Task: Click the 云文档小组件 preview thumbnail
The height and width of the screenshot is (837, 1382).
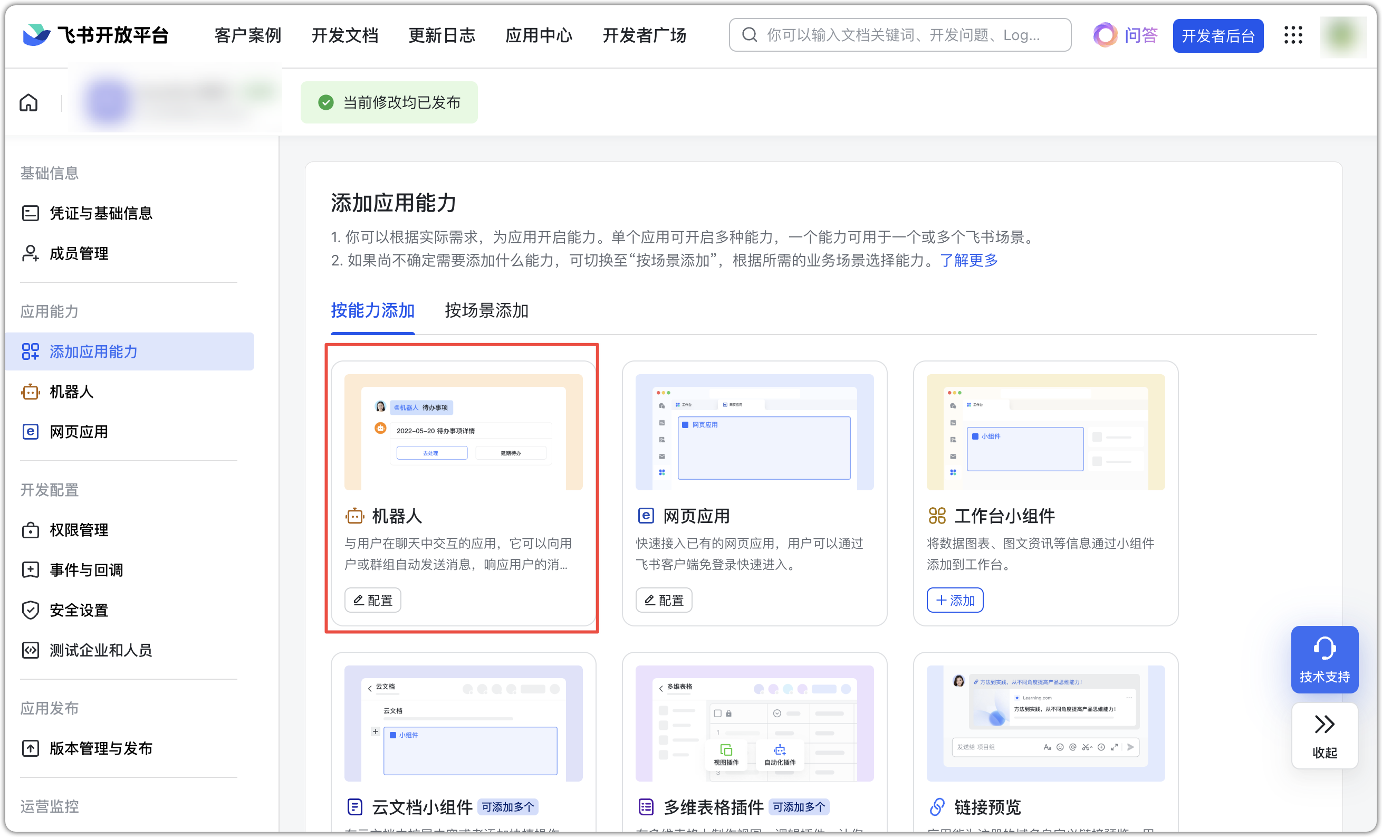Action: point(463,722)
